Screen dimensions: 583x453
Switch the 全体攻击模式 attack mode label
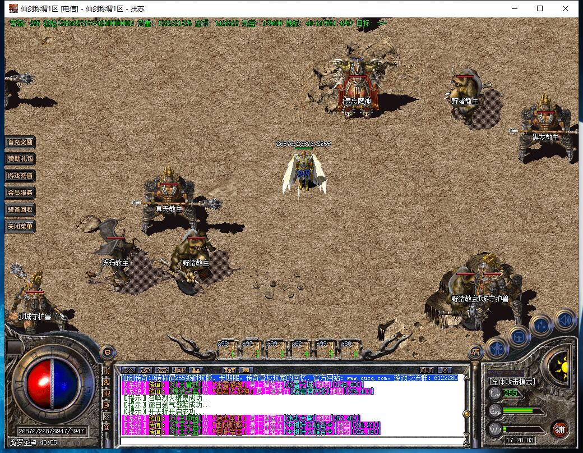pyautogui.click(x=512, y=382)
